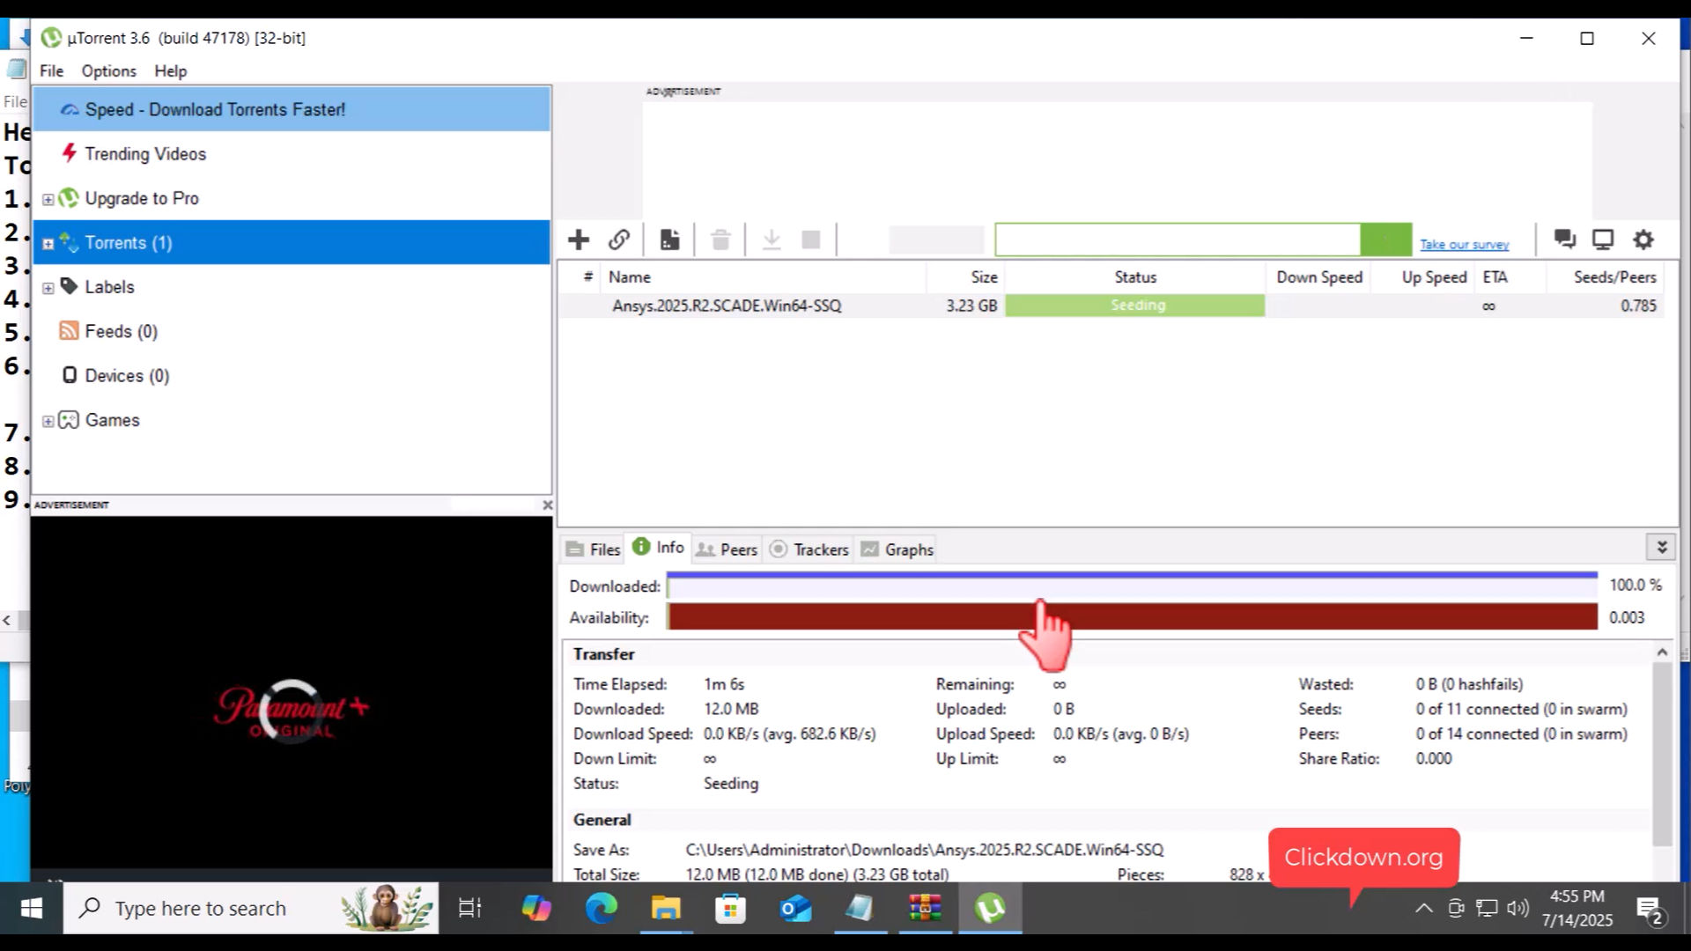1691x951 pixels.
Task: Open Preferences gear icon
Action: 1643,239
